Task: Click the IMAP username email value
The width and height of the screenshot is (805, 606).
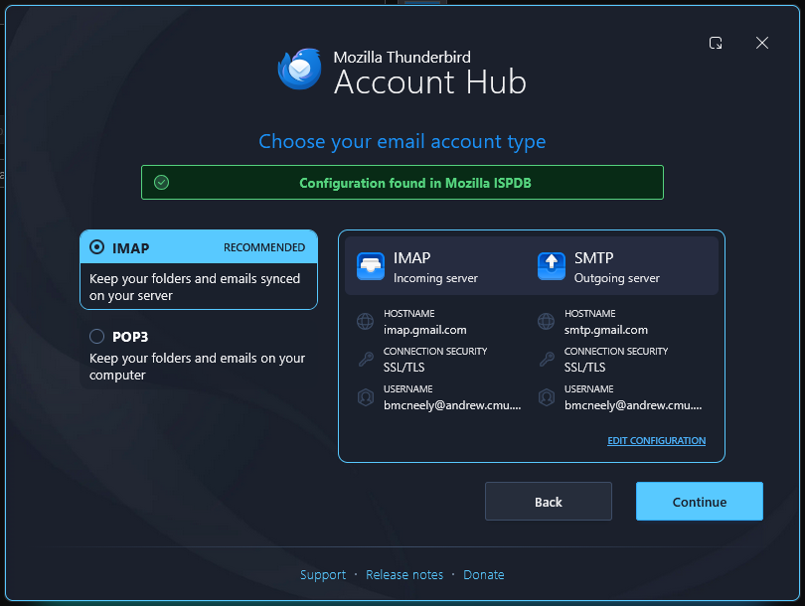Action: click(452, 405)
